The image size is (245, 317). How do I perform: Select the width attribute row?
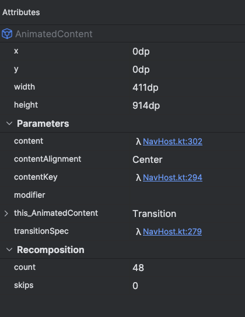(123, 87)
